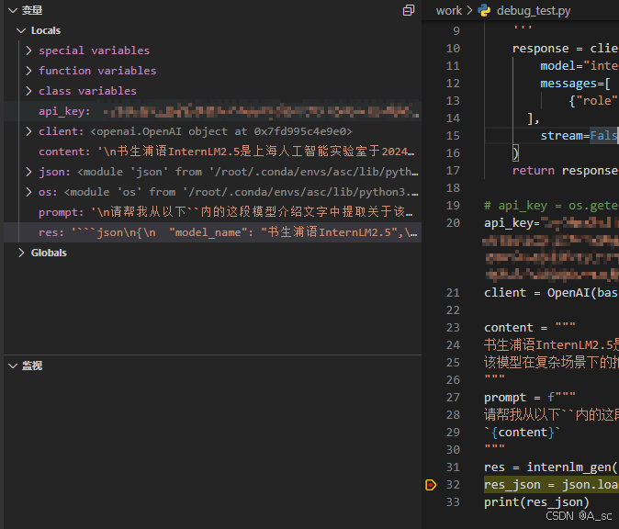Expand special variables group
This screenshot has height=529, width=619.
[x=28, y=51]
